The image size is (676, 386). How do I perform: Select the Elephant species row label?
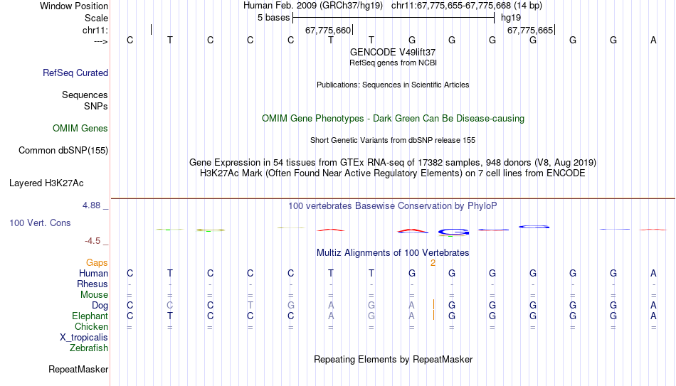[x=90, y=316]
